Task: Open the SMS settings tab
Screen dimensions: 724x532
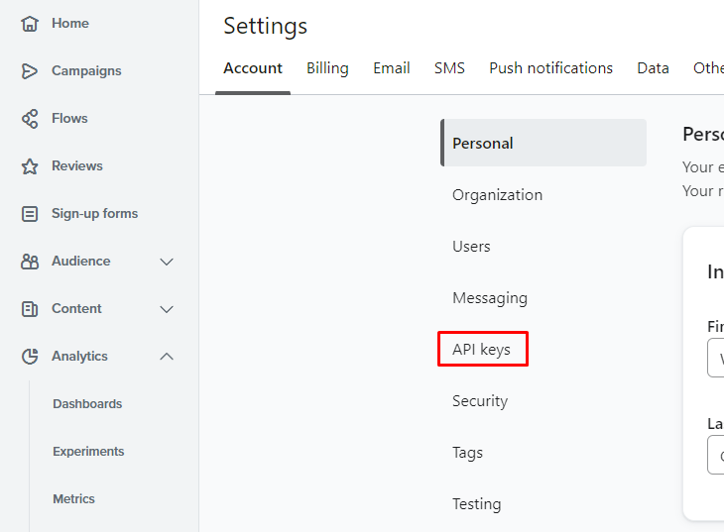Action: 449,68
